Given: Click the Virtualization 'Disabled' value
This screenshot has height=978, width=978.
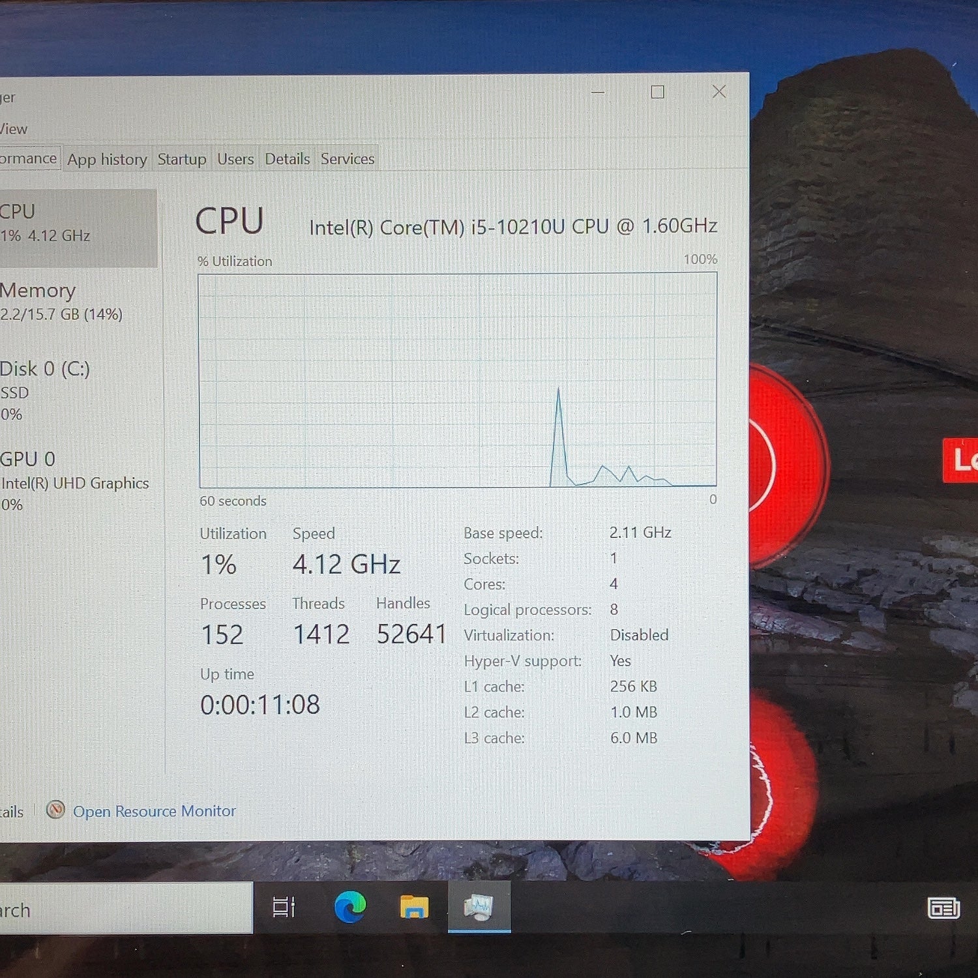Looking at the screenshot, I should pos(639,635).
